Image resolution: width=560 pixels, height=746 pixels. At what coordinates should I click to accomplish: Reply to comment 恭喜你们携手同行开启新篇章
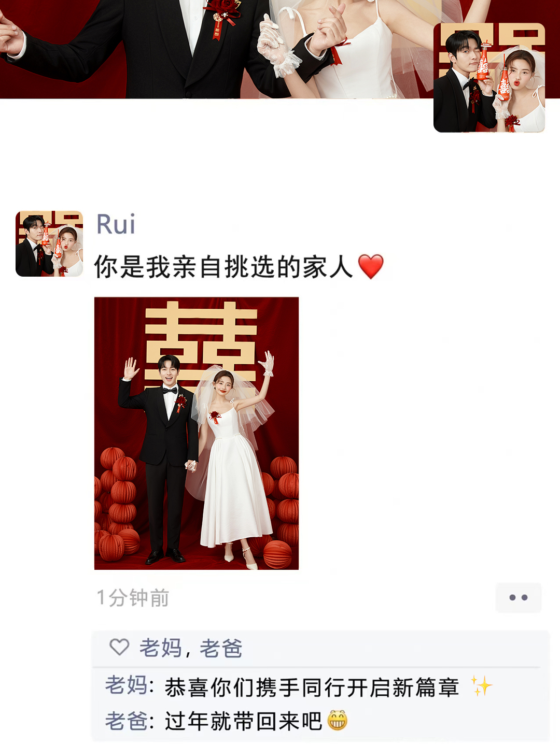[x=312, y=687]
